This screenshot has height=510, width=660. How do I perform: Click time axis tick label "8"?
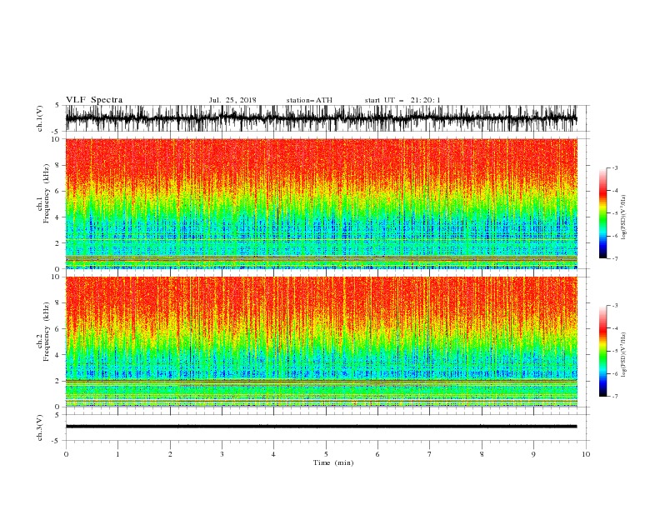pyautogui.click(x=482, y=454)
